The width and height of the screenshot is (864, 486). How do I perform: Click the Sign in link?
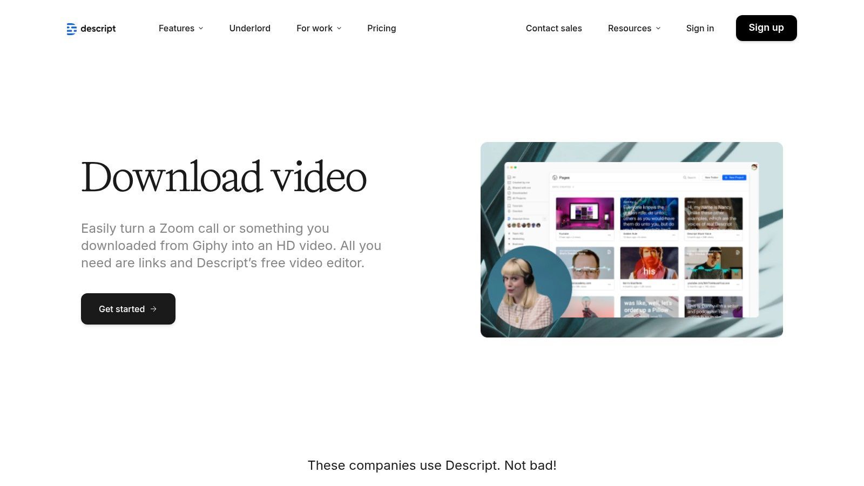tap(700, 28)
